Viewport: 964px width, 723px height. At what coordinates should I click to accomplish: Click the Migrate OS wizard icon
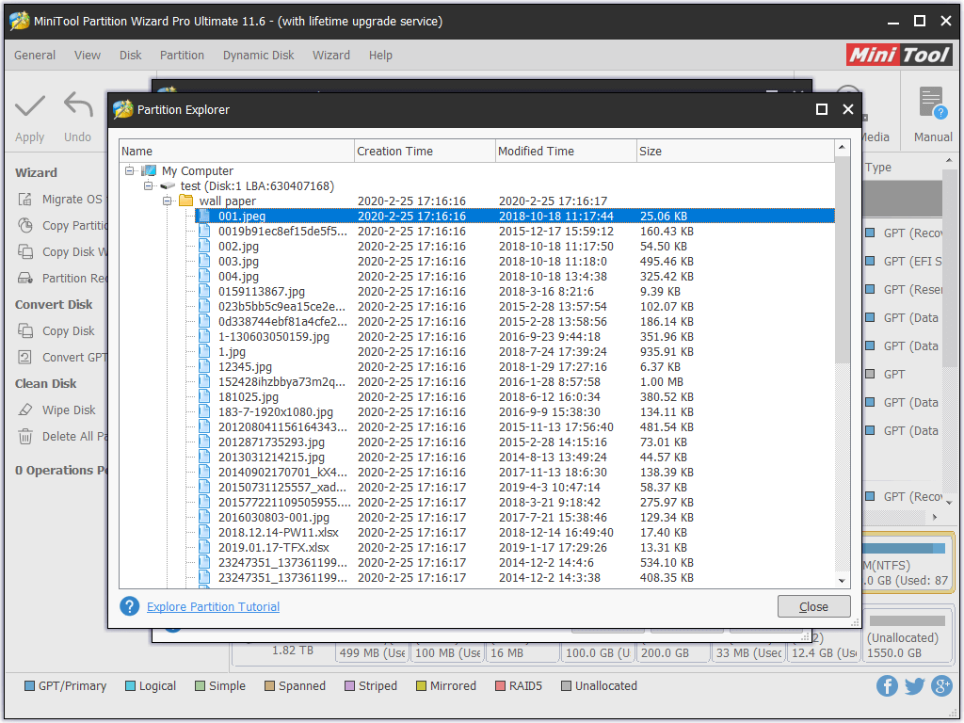tap(25, 200)
